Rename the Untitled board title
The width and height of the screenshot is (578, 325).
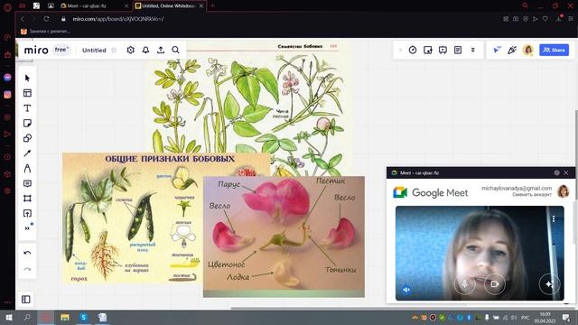pos(94,51)
